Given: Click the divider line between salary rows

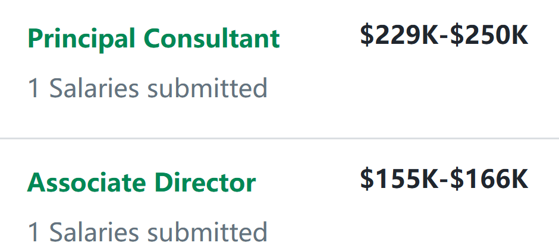Looking at the screenshot, I should pyautogui.click(x=279, y=138).
